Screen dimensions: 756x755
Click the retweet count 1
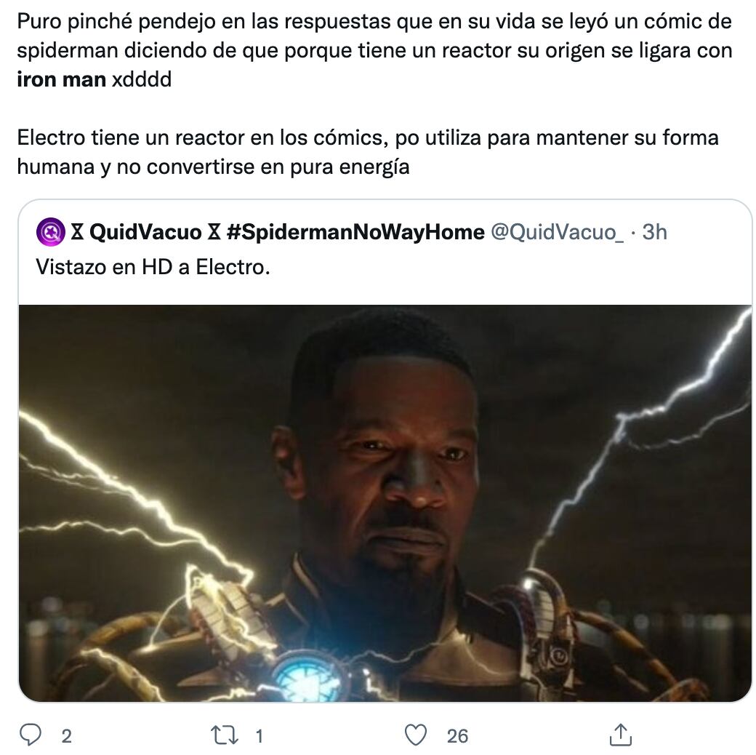point(259,736)
